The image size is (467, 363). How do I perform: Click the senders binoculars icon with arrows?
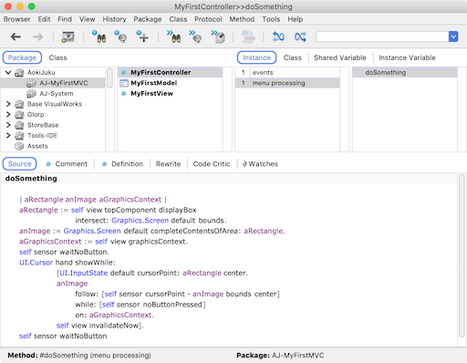(x=173, y=36)
